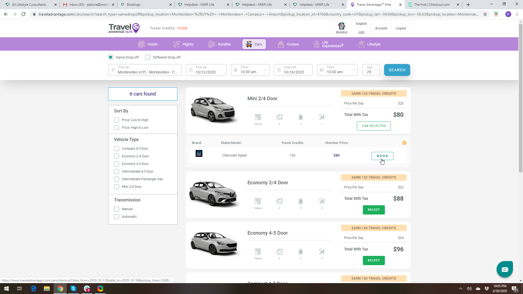Click the Pick-up location field
The height and width of the screenshot is (294, 523).
(x=145, y=70)
